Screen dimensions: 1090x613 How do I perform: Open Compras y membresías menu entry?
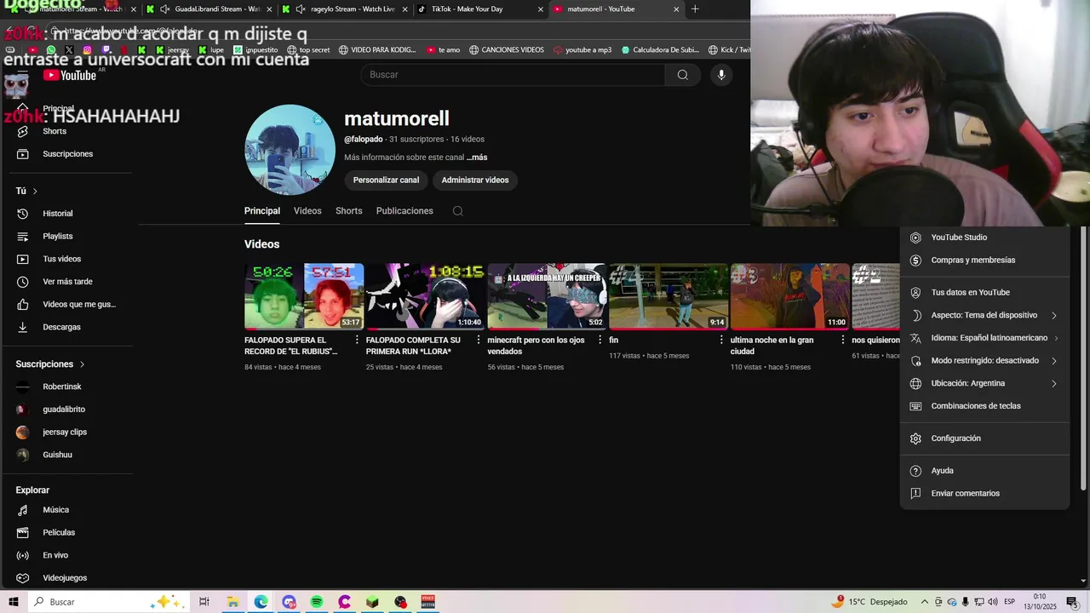[x=972, y=261]
